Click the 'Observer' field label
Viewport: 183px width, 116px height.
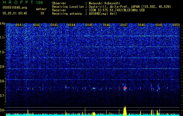(59, 3)
